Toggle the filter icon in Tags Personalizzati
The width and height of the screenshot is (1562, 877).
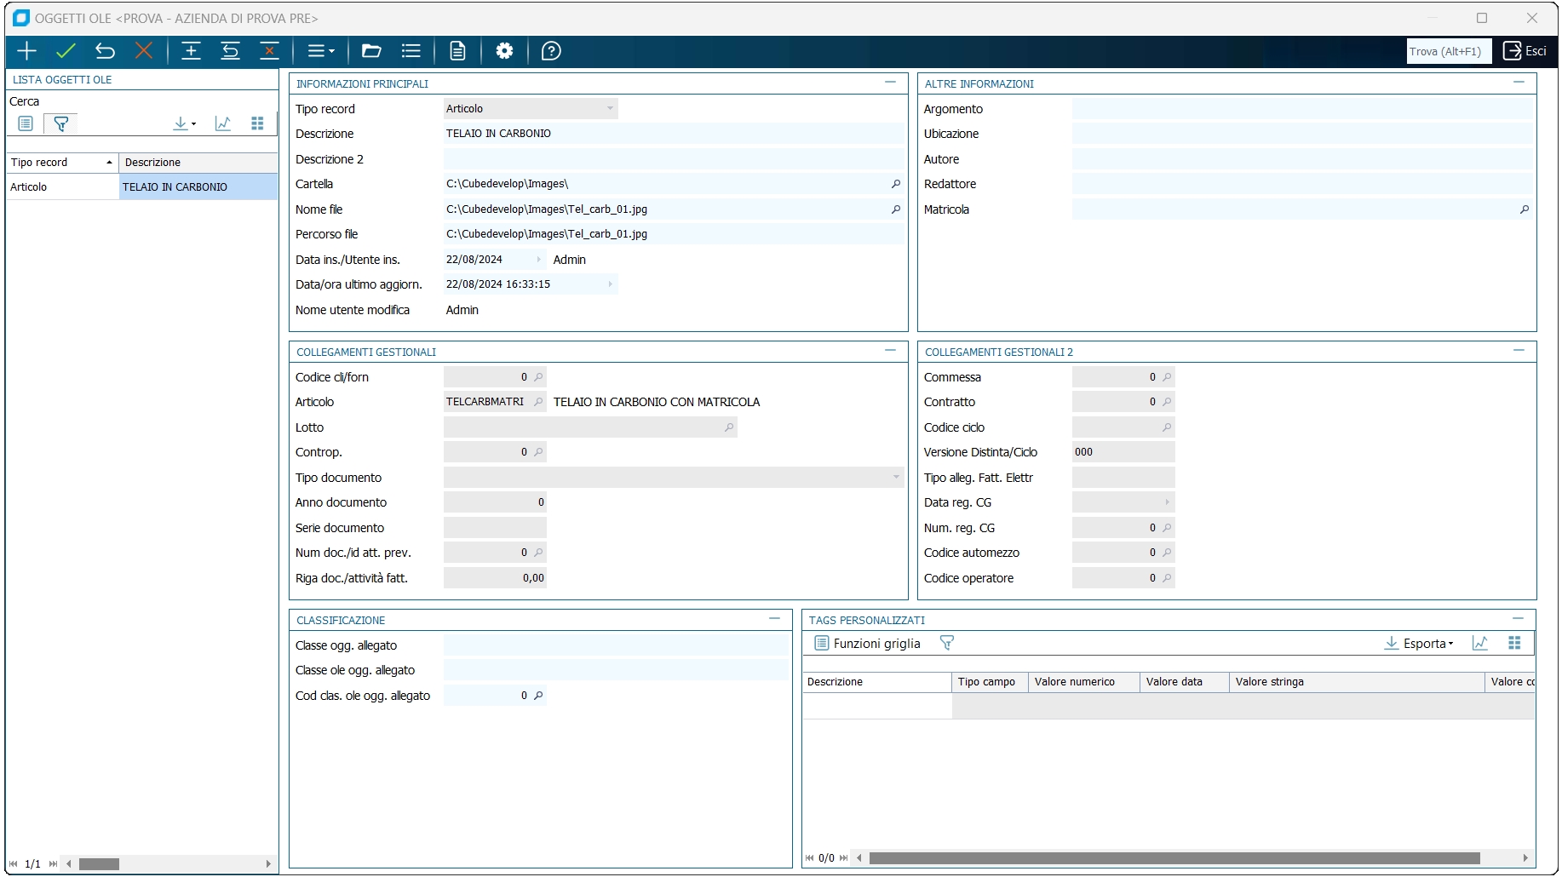coord(946,644)
